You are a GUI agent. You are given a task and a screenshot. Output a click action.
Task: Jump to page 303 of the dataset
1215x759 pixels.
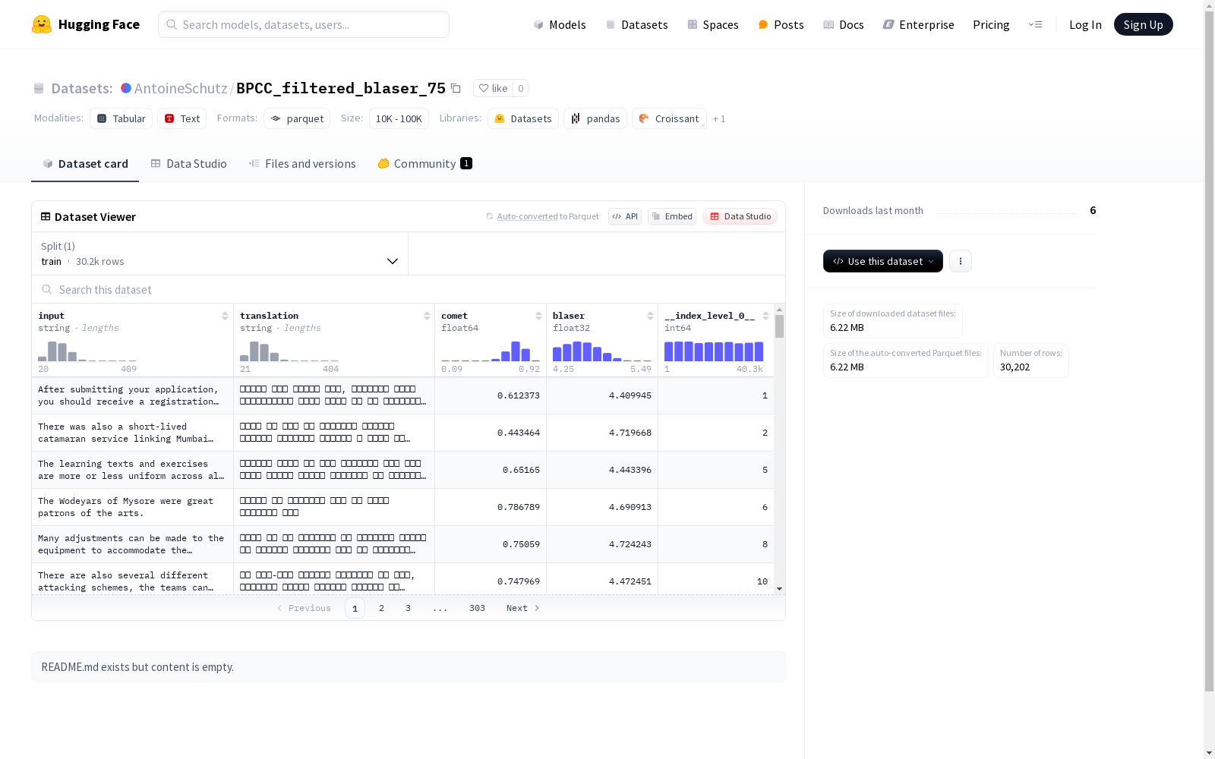(x=477, y=608)
